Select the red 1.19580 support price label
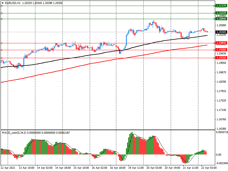The image size is (228, 171). [221, 50]
